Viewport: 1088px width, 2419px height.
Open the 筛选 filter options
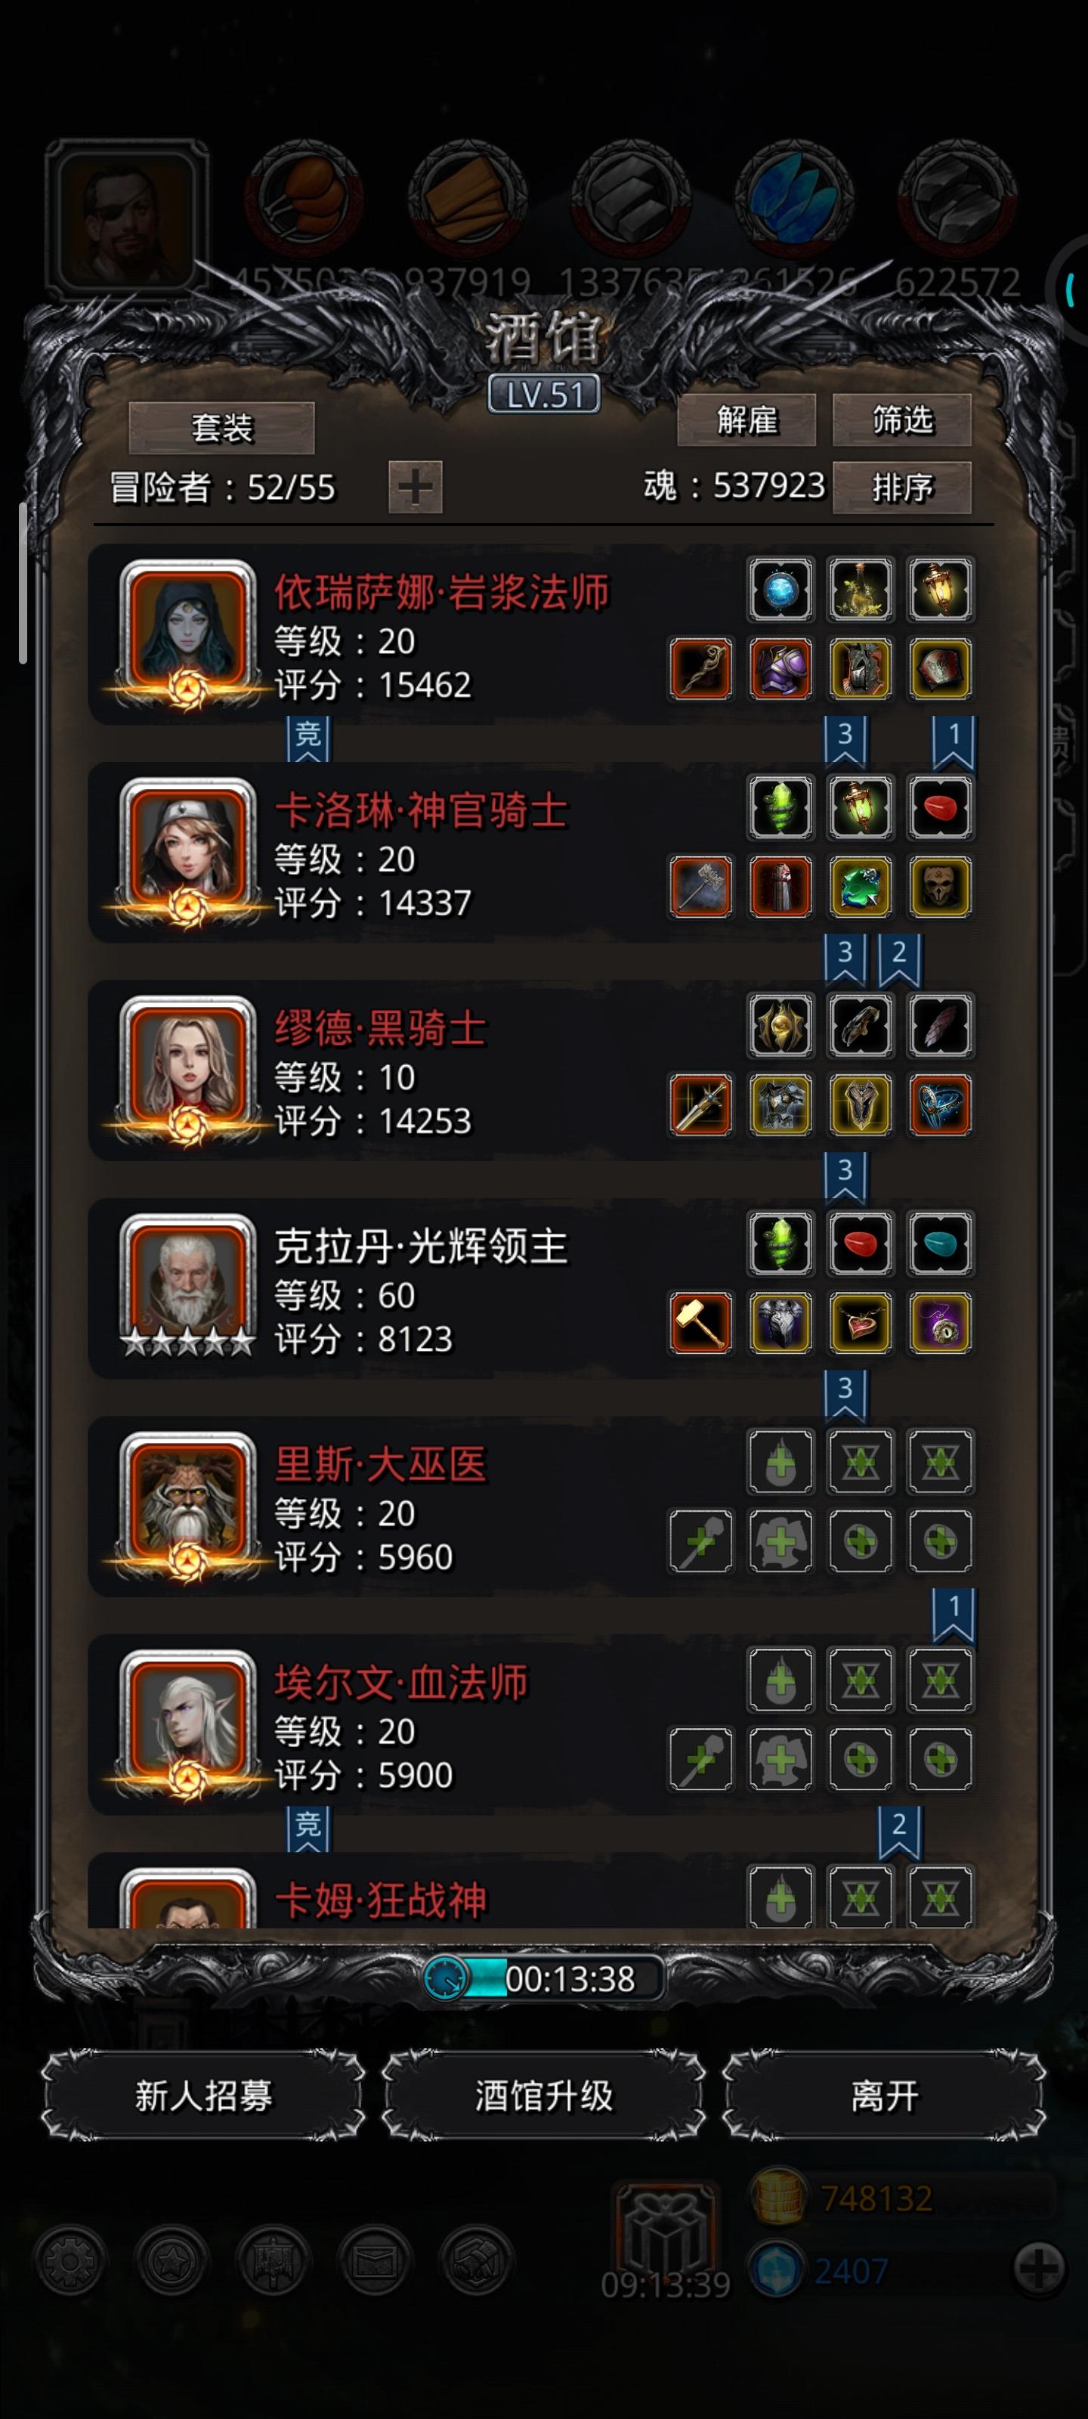click(x=901, y=420)
